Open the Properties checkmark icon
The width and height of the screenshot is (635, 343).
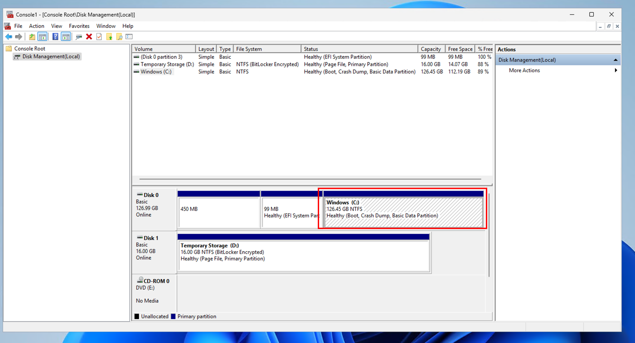click(x=99, y=36)
